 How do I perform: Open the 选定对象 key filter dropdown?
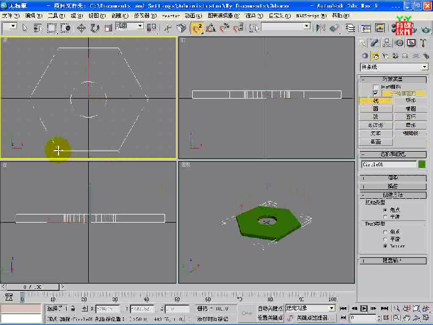310,308
